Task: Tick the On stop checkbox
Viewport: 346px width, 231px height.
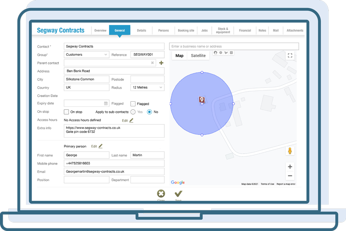Action: [66, 112]
